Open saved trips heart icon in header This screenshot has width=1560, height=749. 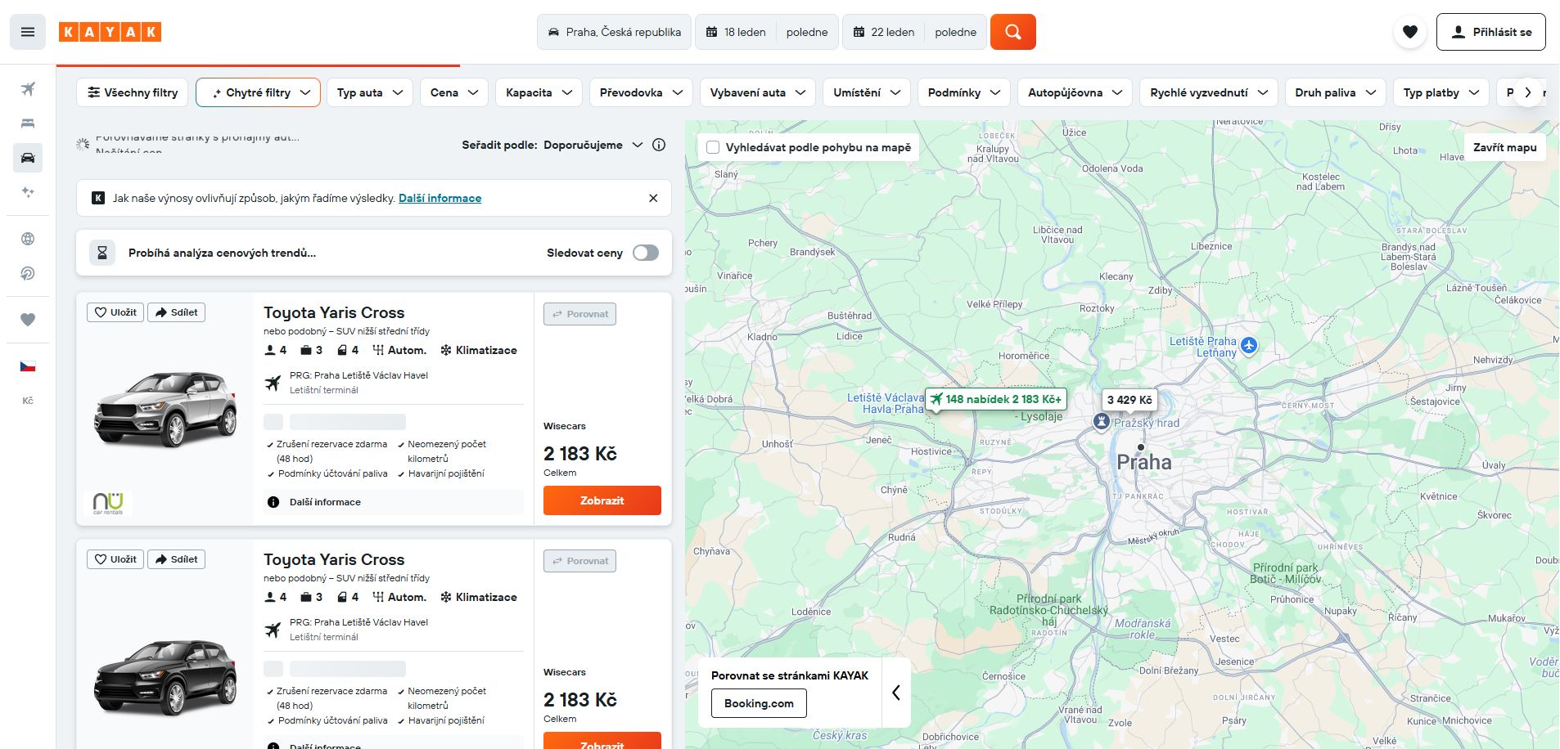pyautogui.click(x=1409, y=32)
